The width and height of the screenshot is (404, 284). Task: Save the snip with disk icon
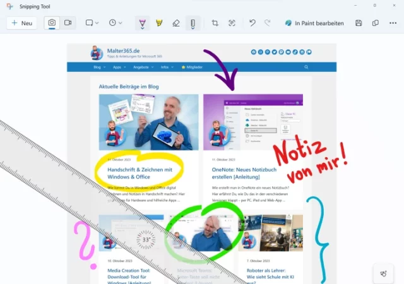tap(359, 23)
